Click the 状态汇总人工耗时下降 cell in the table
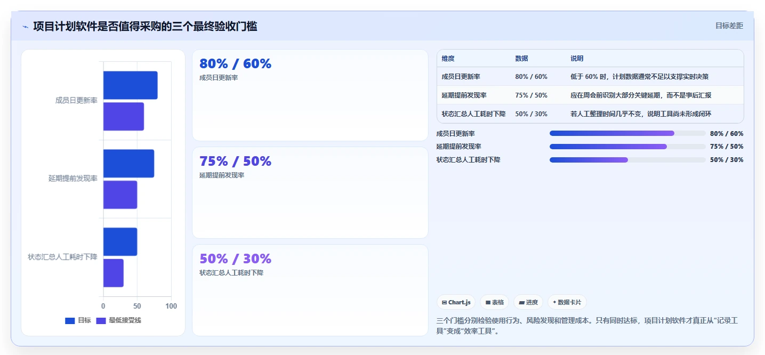The width and height of the screenshot is (765, 355). pyautogui.click(x=473, y=114)
